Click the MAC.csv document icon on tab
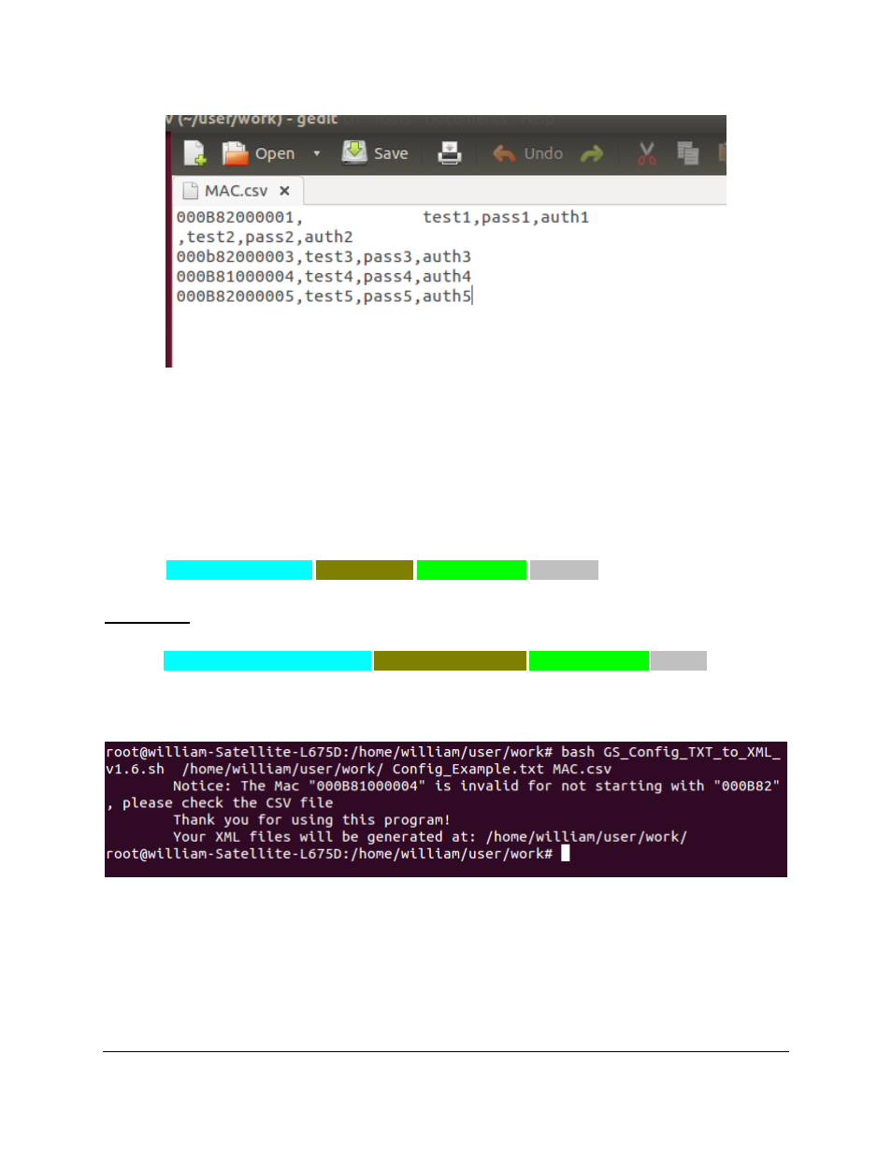This screenshot has width=892, height=1155. click(x=190, y=191)
